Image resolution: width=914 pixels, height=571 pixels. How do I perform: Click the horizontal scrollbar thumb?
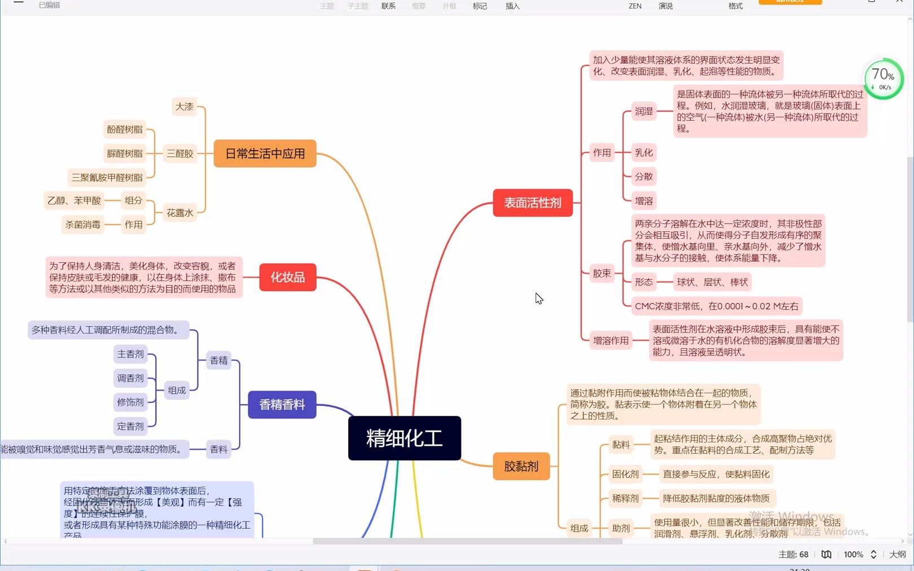pyautogui.click(x=467, y=541)
